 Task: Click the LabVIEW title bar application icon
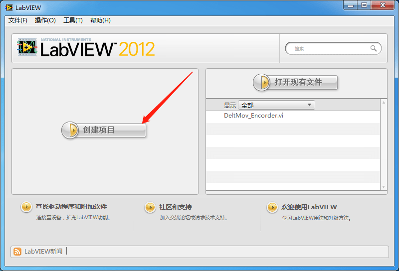(8, 7)
